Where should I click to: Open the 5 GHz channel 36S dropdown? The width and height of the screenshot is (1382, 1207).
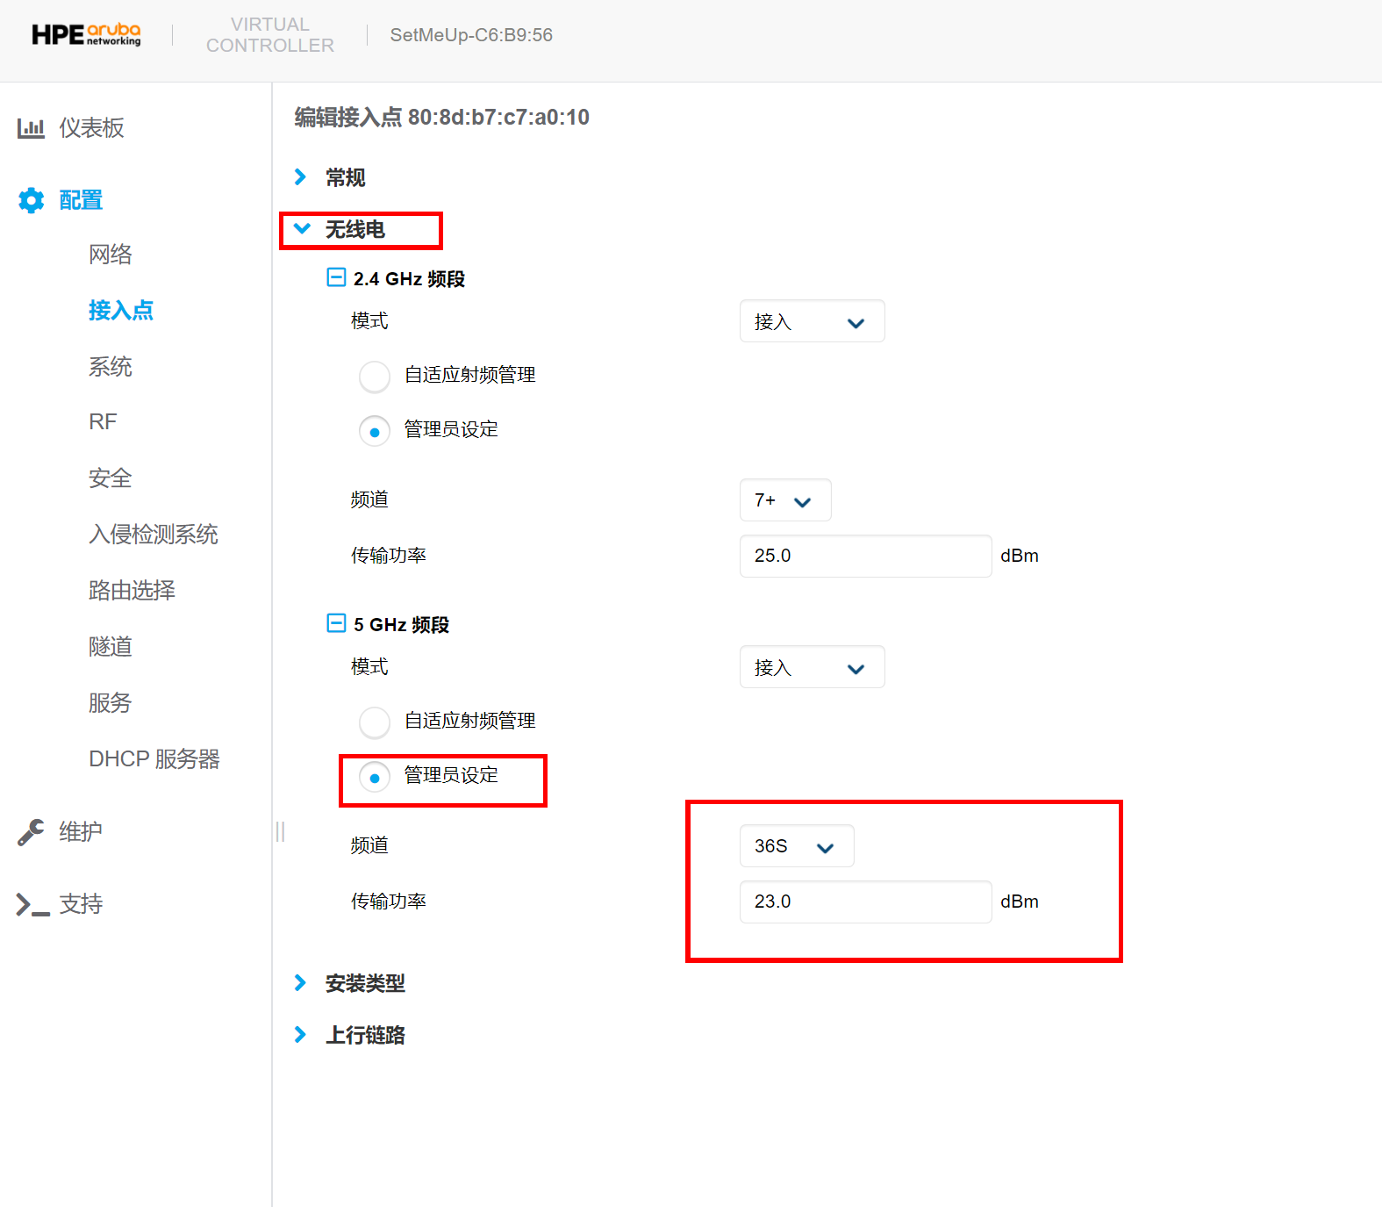796,846
